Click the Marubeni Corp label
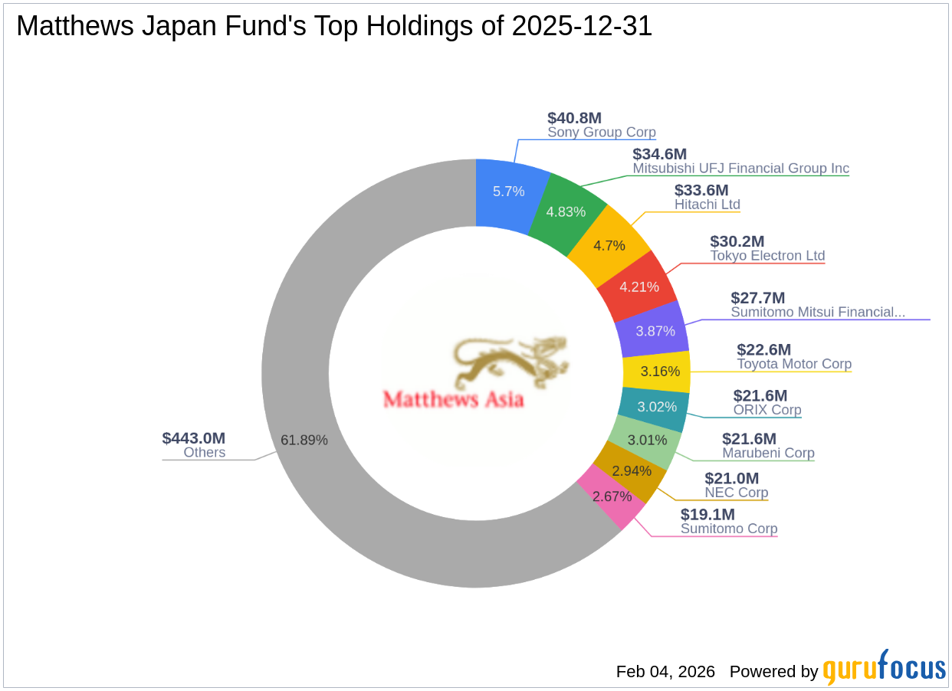Viewport: 952px width, 691px height. point(767,453)
